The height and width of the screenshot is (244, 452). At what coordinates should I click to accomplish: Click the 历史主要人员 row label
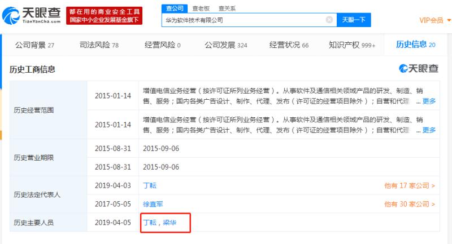click(34, 223)
